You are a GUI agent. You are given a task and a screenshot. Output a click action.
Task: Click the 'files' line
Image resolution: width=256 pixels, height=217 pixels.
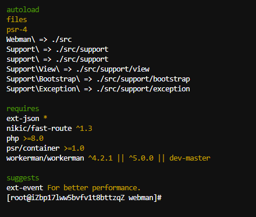click(x=17, y=20)
